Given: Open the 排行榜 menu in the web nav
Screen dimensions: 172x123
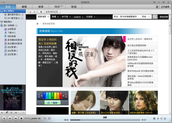Looking at the screenshot, I should click(x=66, y=17).
